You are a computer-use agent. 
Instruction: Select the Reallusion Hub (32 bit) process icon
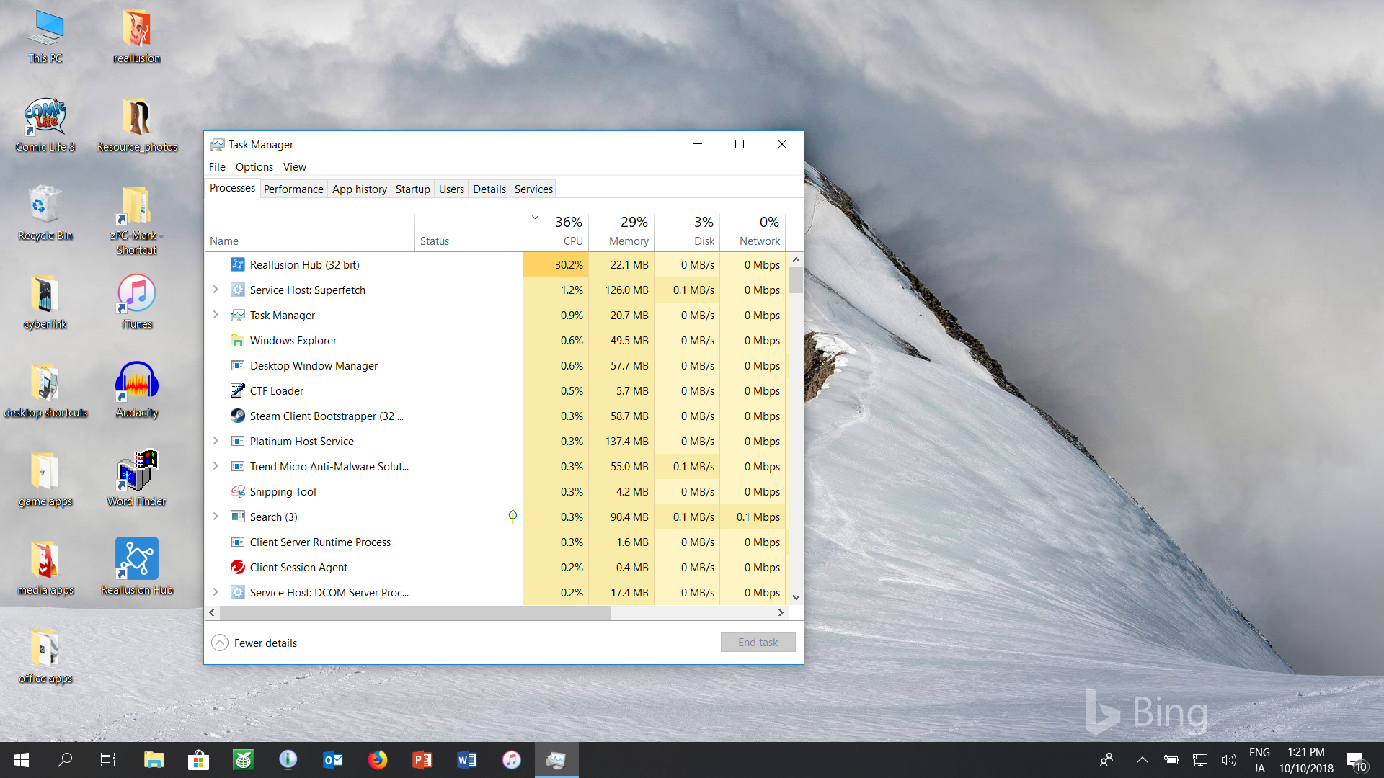237,264
